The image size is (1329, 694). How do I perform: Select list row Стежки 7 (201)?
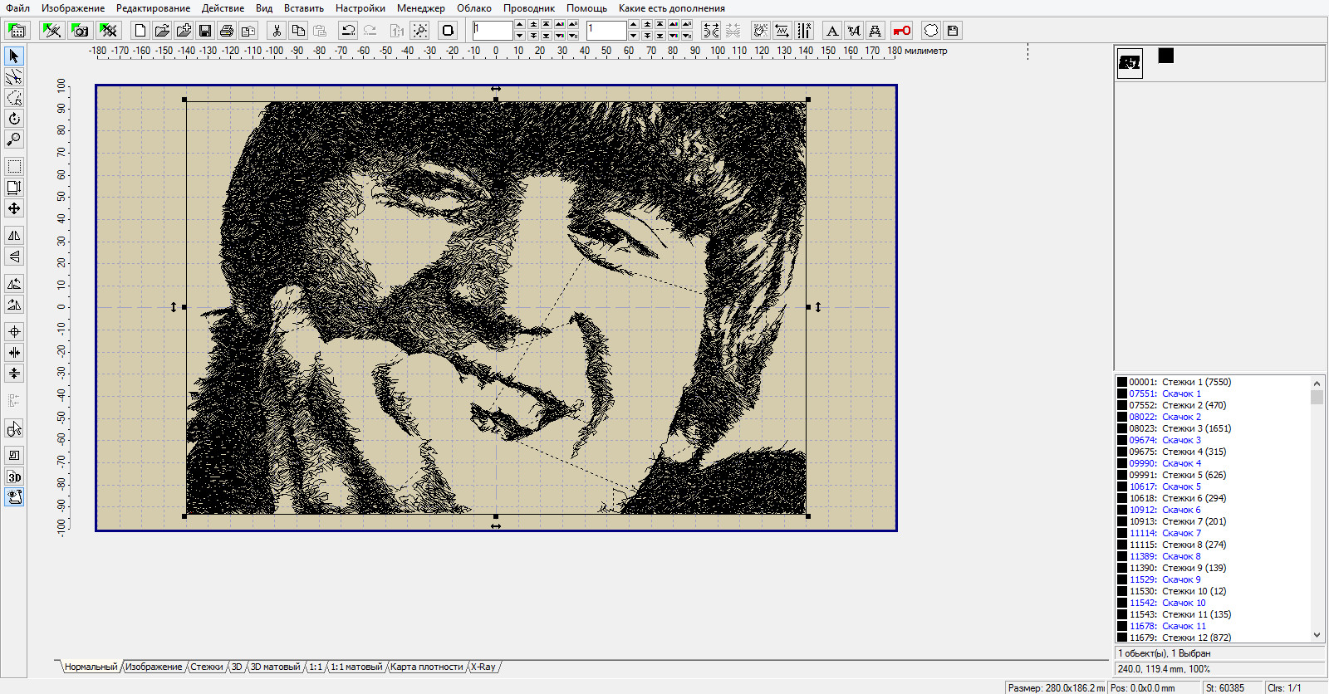click(1213, 521)
